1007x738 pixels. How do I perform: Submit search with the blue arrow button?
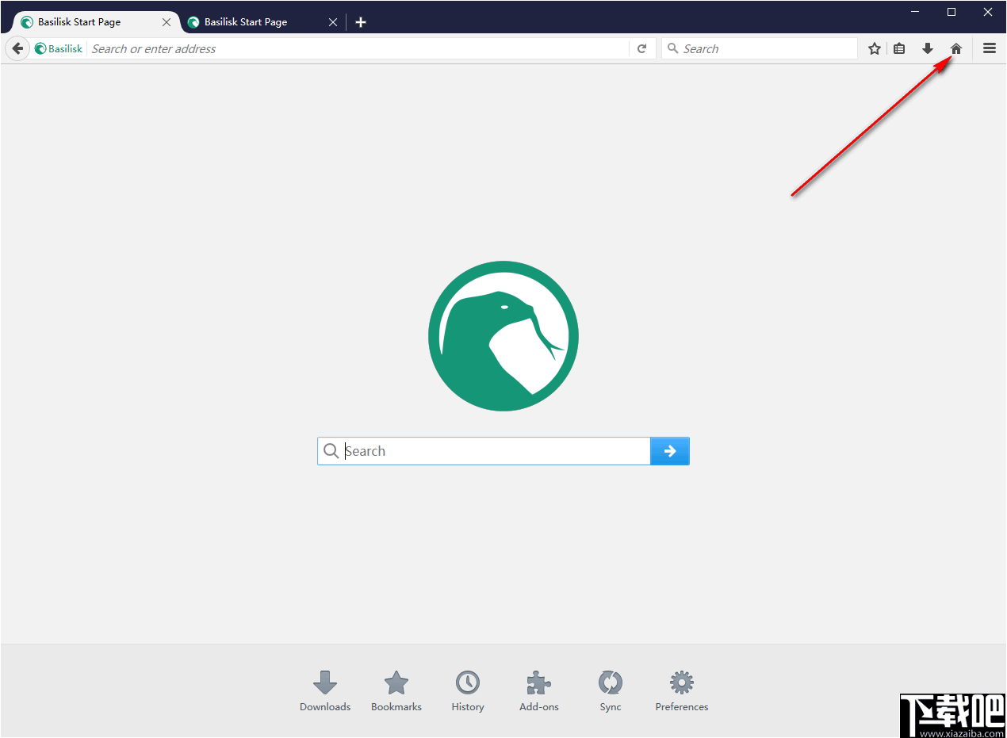click(670, 451)
